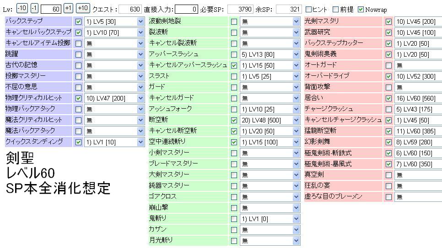This screenshot has height=248, width=442.
Task: Uncheck the Nowrap checkbox
Action: pos(361,10)
